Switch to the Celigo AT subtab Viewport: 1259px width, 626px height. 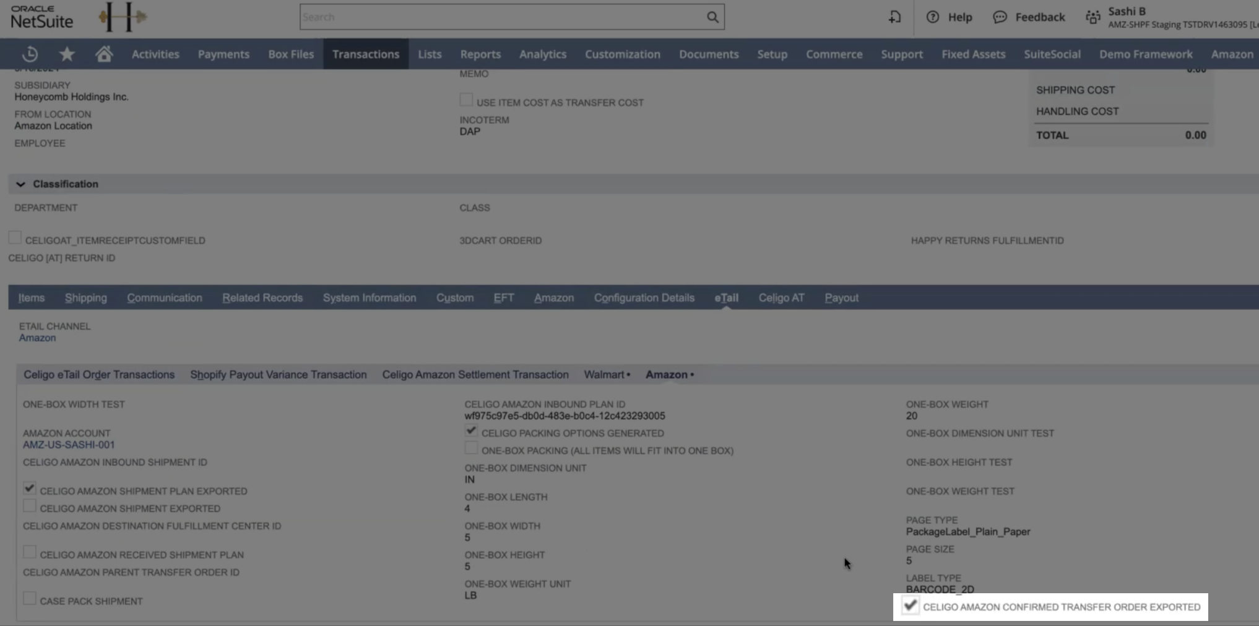tap(781, 298)
